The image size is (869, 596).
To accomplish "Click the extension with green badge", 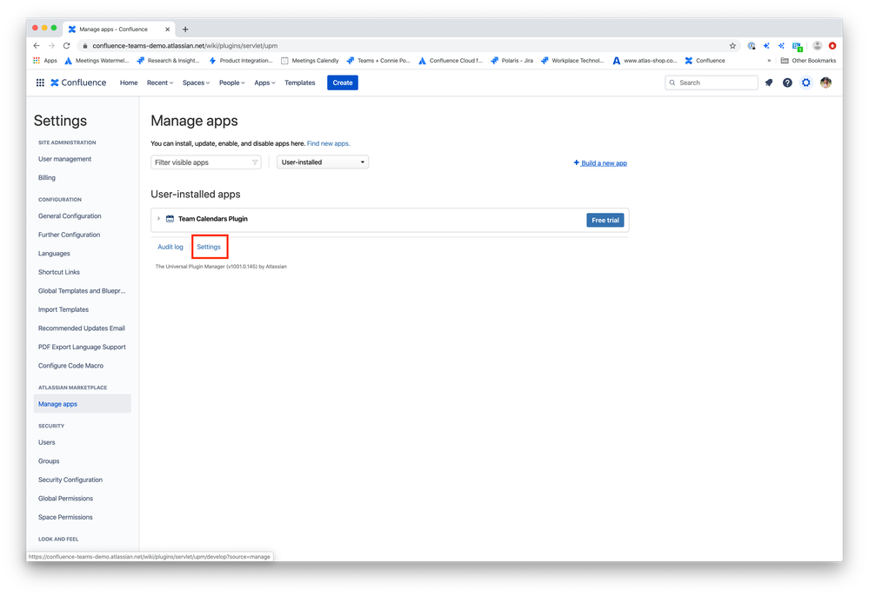I will (797, 47).
